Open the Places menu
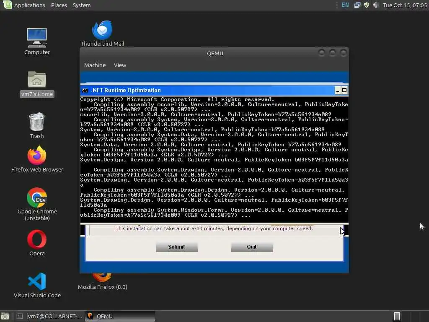 tap(59, 5)
